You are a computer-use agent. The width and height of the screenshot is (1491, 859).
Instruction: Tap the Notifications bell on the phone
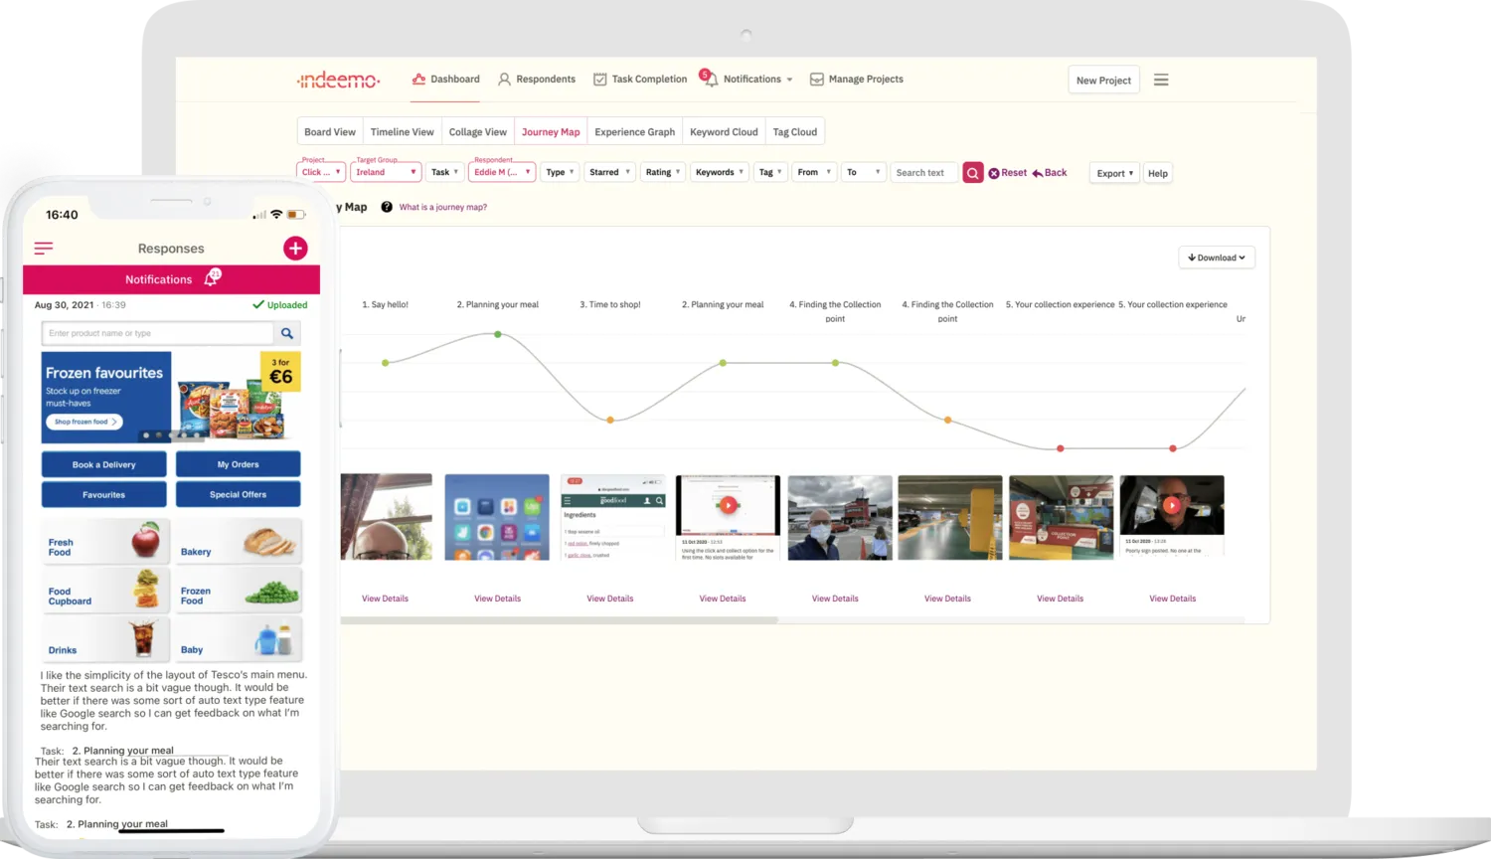(212, 278)
